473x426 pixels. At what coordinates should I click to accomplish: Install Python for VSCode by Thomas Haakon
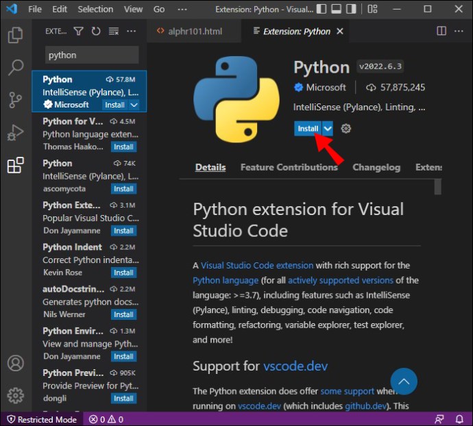123,147
